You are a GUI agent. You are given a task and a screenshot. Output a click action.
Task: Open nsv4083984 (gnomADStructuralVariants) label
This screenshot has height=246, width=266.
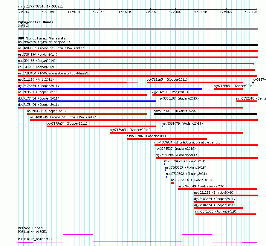pyautogui.click(x=187, y=142)
